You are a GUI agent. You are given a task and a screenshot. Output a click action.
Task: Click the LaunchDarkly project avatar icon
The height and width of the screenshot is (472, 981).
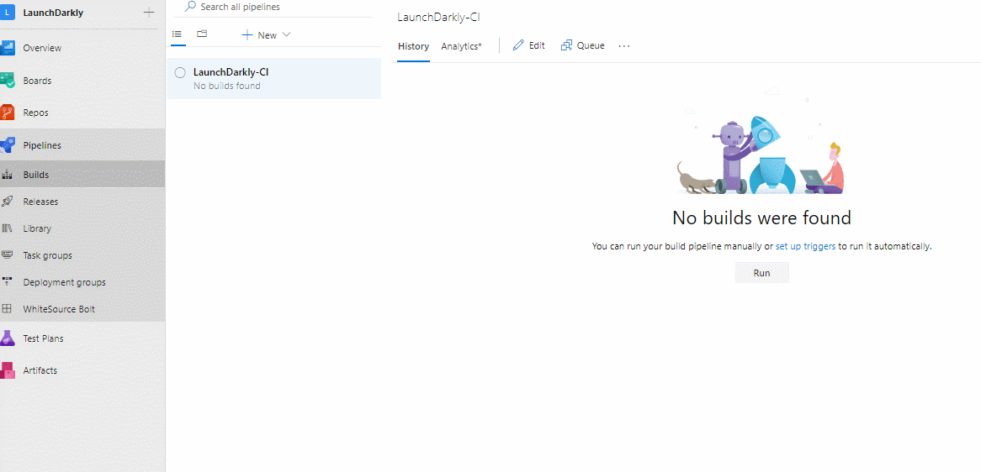pyautogui.click(x=7, y=13)
